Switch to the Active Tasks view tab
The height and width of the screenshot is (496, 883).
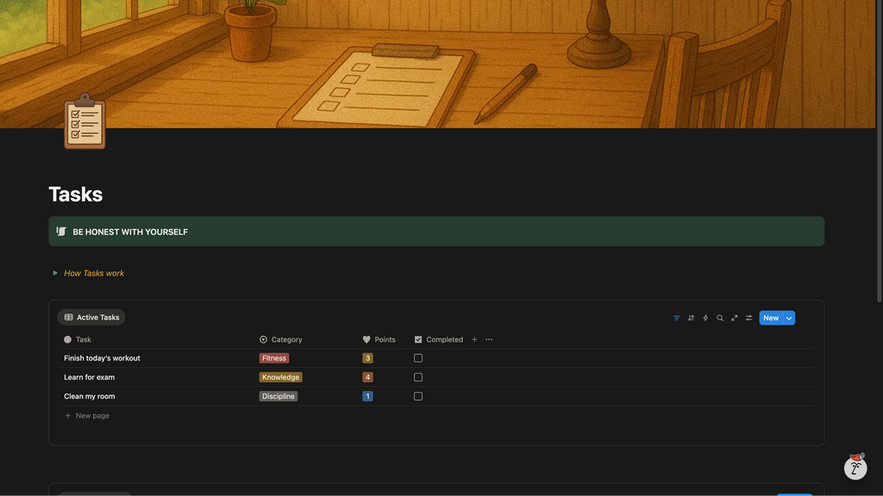tap(91, 318)
